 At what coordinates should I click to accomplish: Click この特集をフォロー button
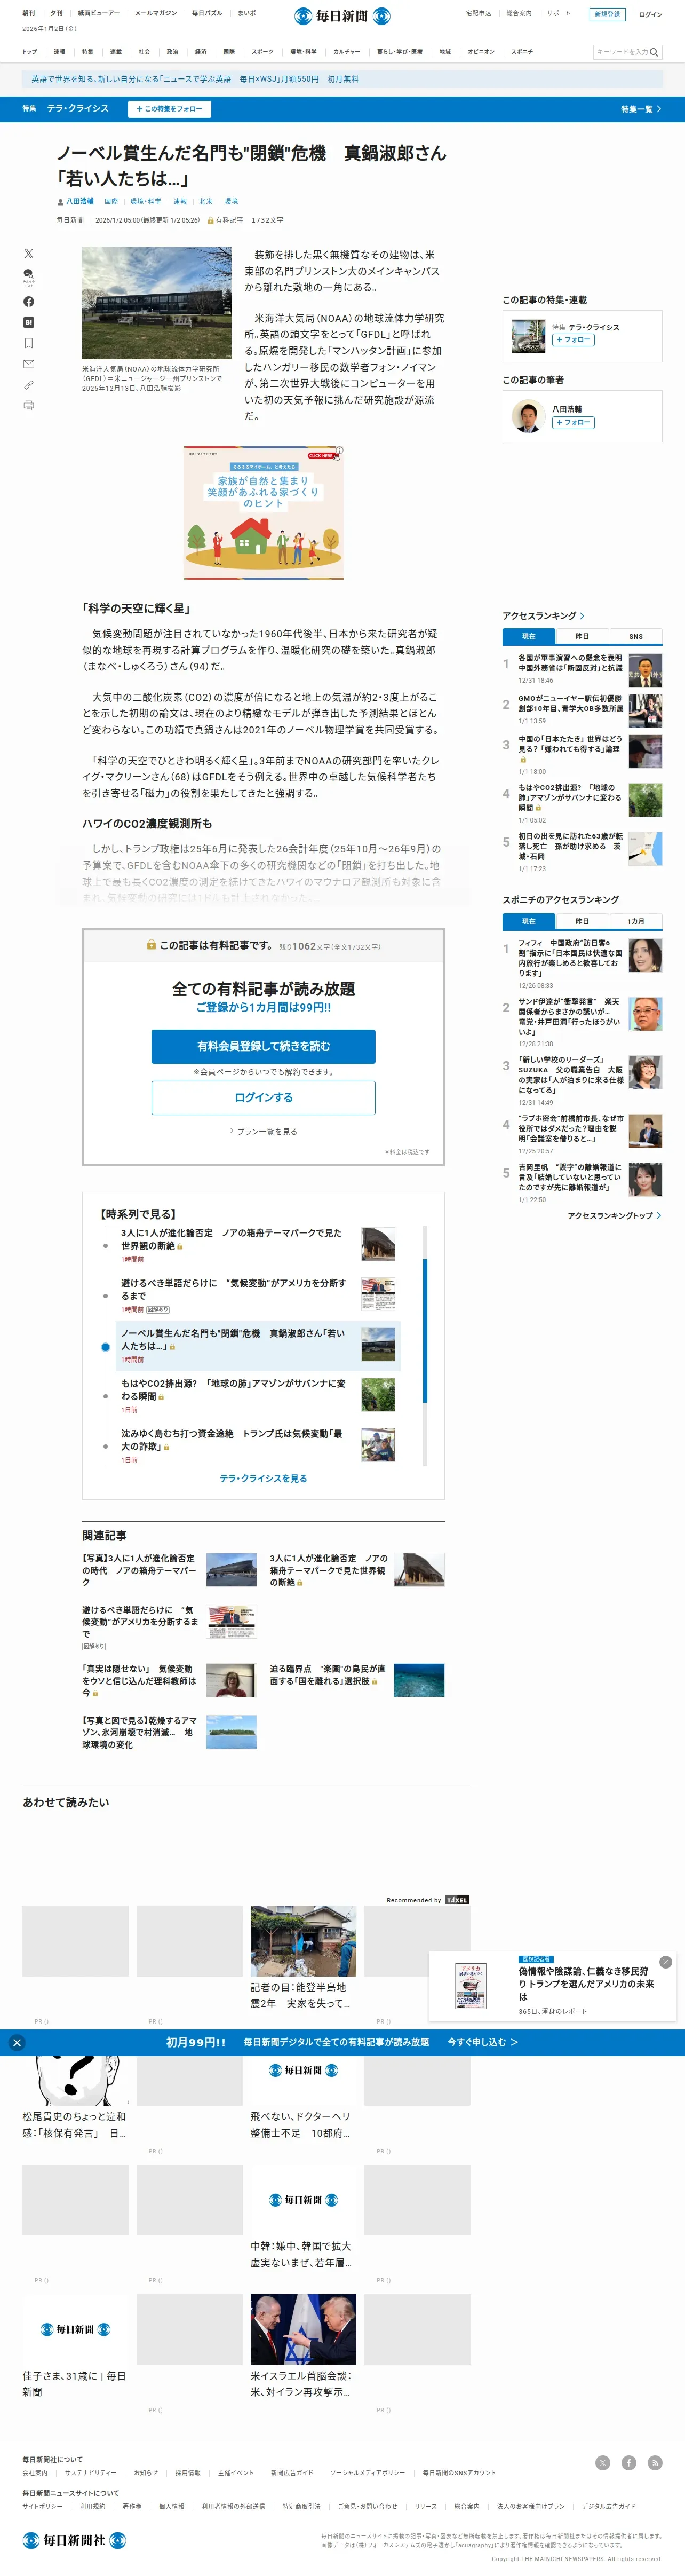[169, 109]
